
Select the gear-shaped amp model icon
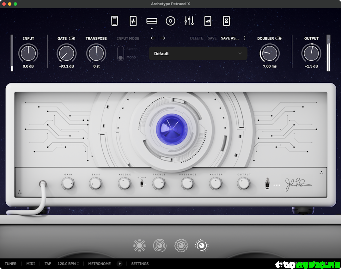click(181, 245)
